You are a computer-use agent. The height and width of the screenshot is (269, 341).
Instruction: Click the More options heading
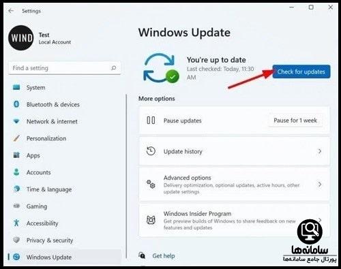tap(157, 99)
